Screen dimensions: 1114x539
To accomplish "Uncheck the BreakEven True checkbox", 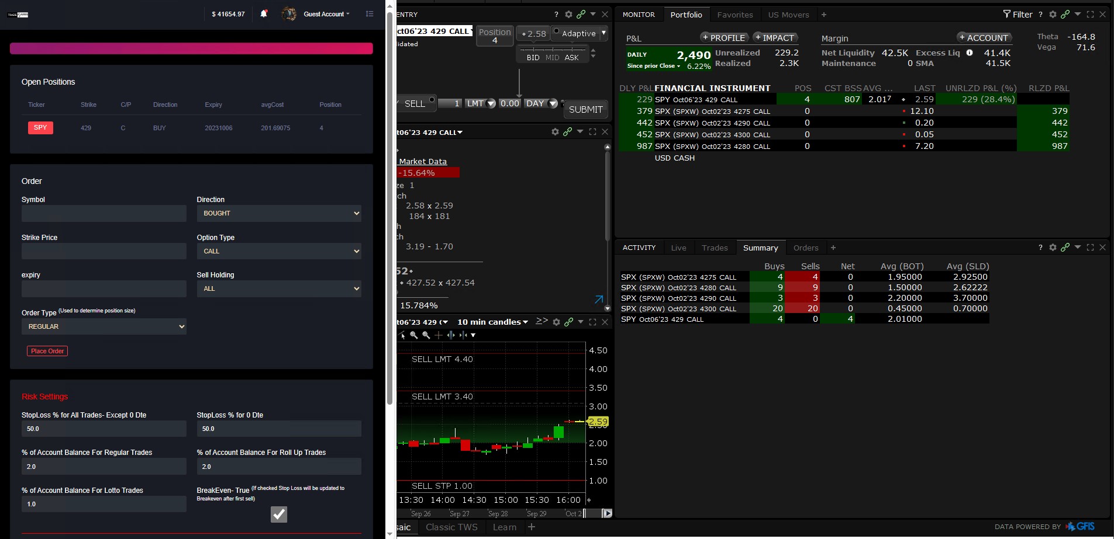I will pyautogui.click(x=279, y=514).
